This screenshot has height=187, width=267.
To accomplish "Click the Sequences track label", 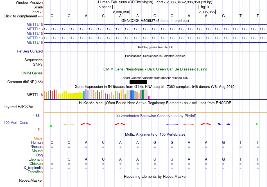I will 33,60.
